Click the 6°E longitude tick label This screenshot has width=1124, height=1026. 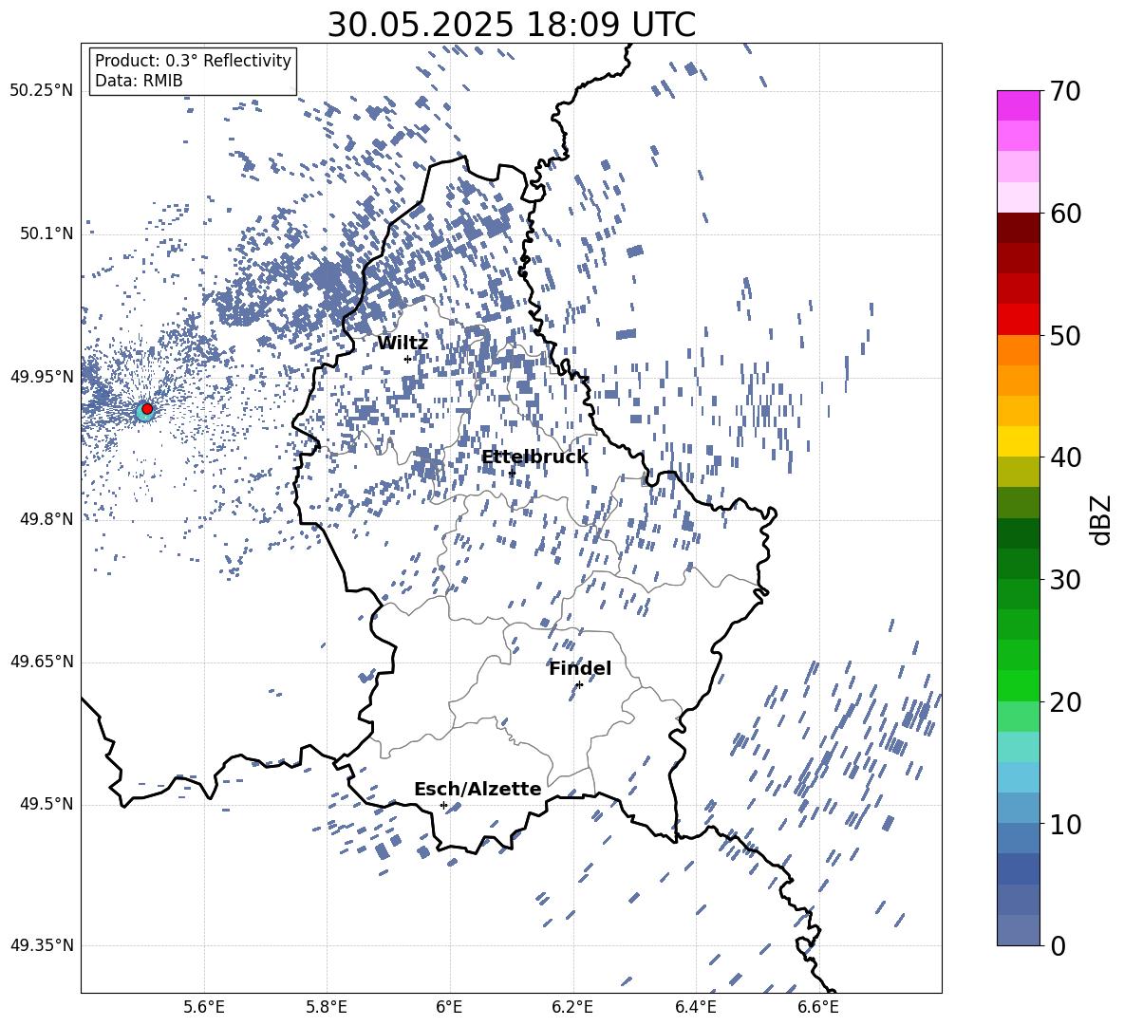coord(449,1007)
